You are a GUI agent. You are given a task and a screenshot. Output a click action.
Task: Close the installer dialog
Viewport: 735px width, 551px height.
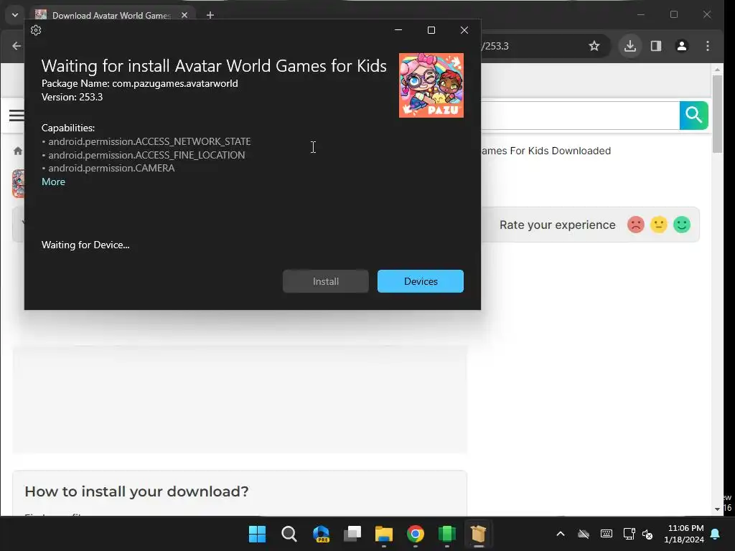[x=464, y=30]
